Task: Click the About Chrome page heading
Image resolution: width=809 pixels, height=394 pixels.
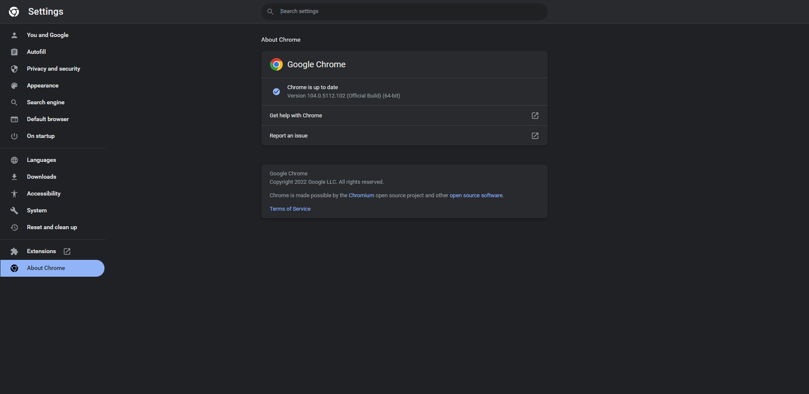Action: [x=281, y=40]
